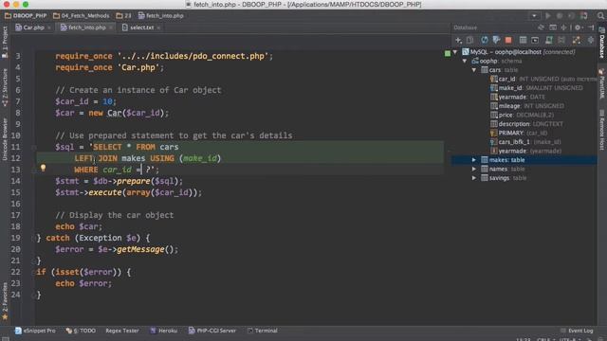
Task: Open run configuration dropdown in top toolbar
Action: click(x=534, y=16)
